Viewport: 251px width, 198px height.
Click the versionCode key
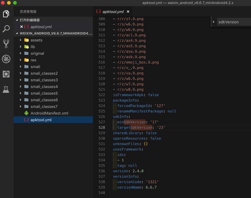pos(129,182)
